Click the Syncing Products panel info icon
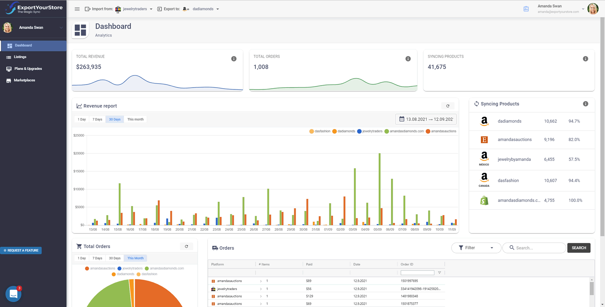The image size is (605, 307). [585, 104]
